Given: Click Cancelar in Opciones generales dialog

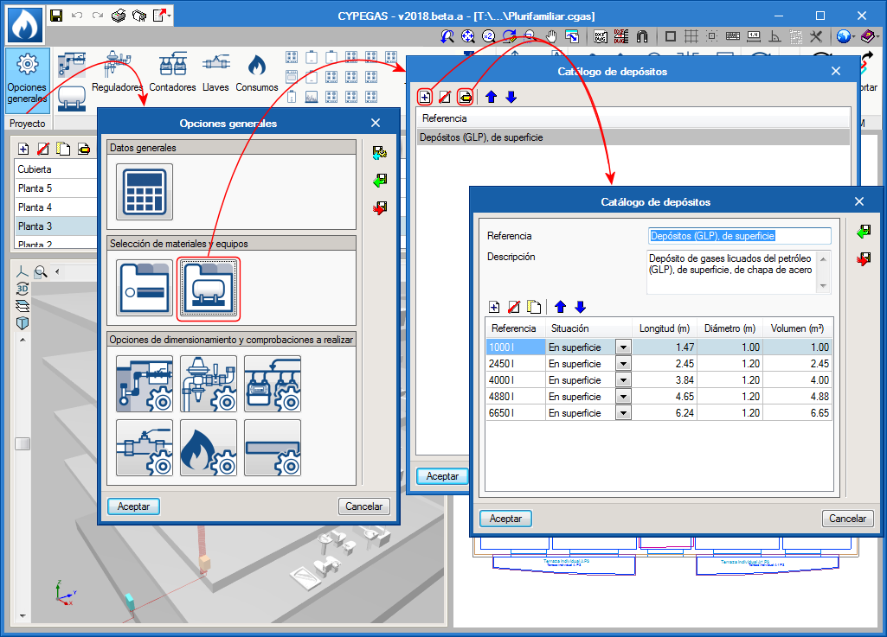Looking at the screenshot, I should tap(363, 506).
